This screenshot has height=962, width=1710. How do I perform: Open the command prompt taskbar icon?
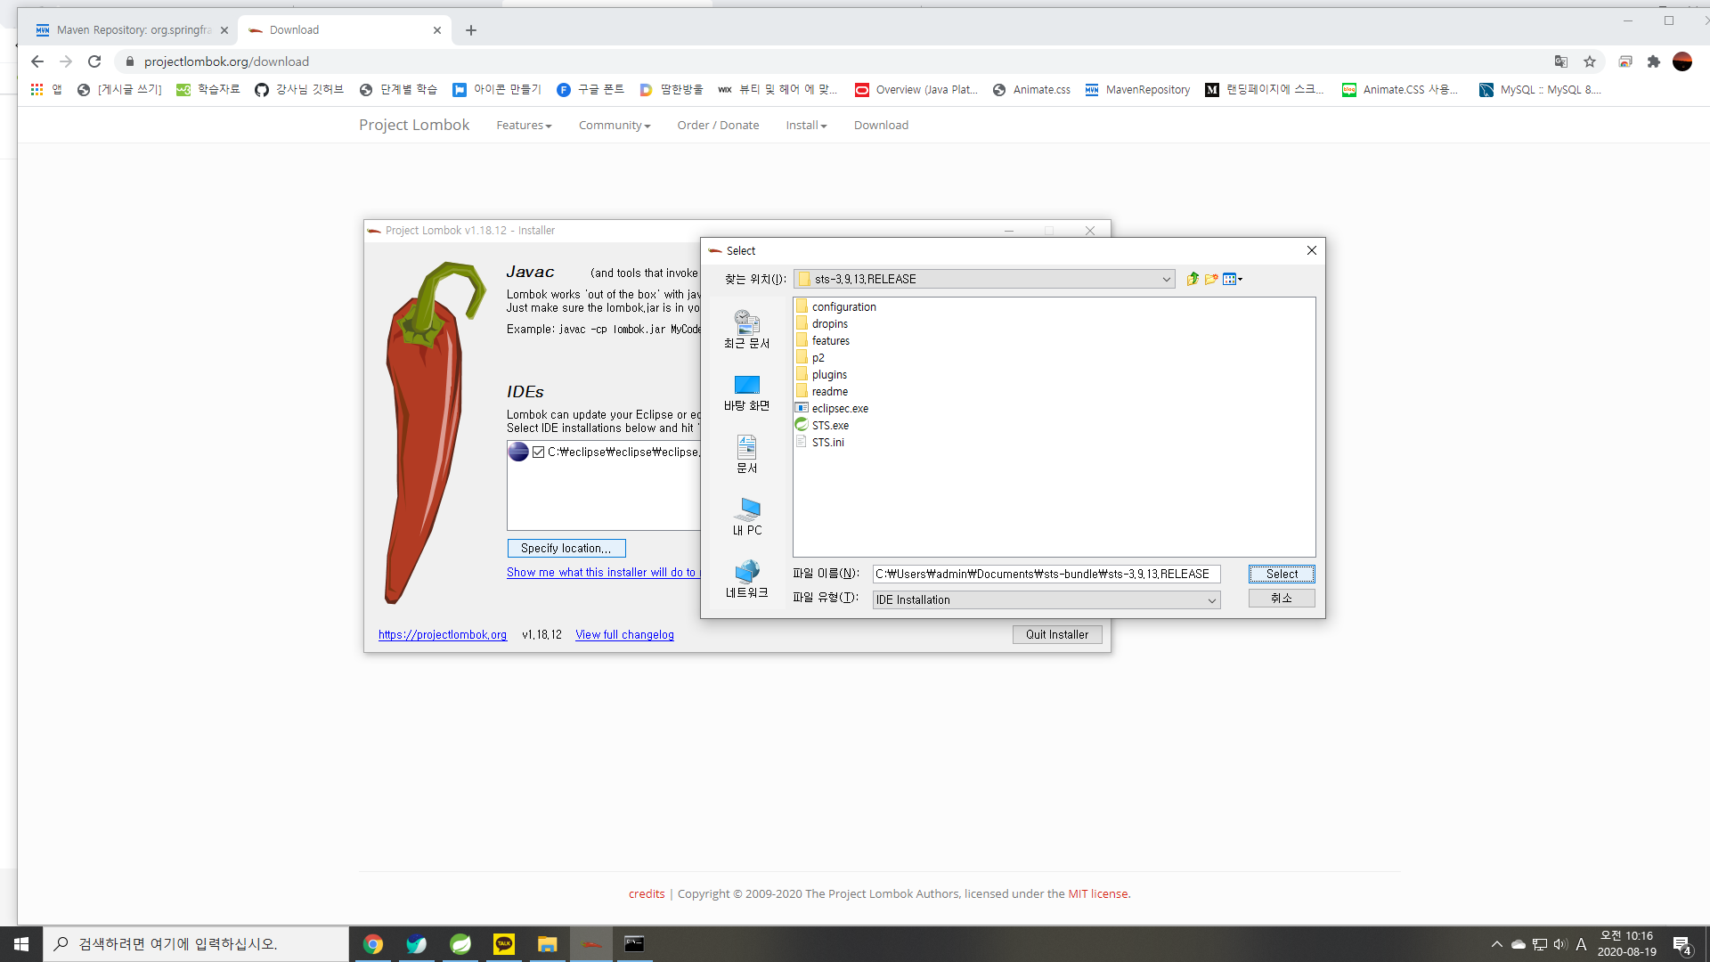coord(634,944)
